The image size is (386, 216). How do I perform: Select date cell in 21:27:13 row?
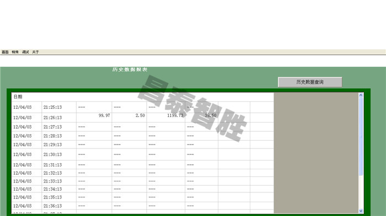26,127
